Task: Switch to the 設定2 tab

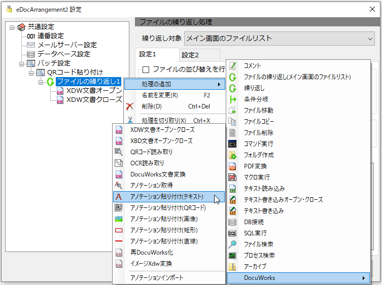Action: [199, 55]
